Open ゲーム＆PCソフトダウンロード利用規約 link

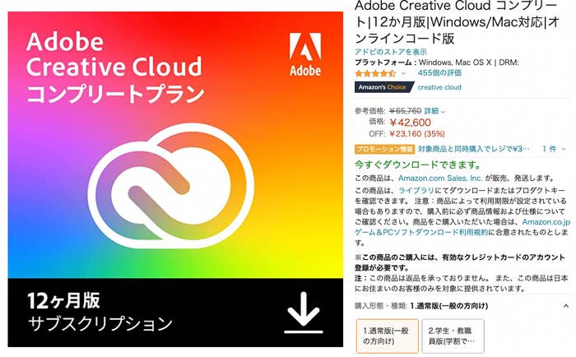(x=421, y=232)
